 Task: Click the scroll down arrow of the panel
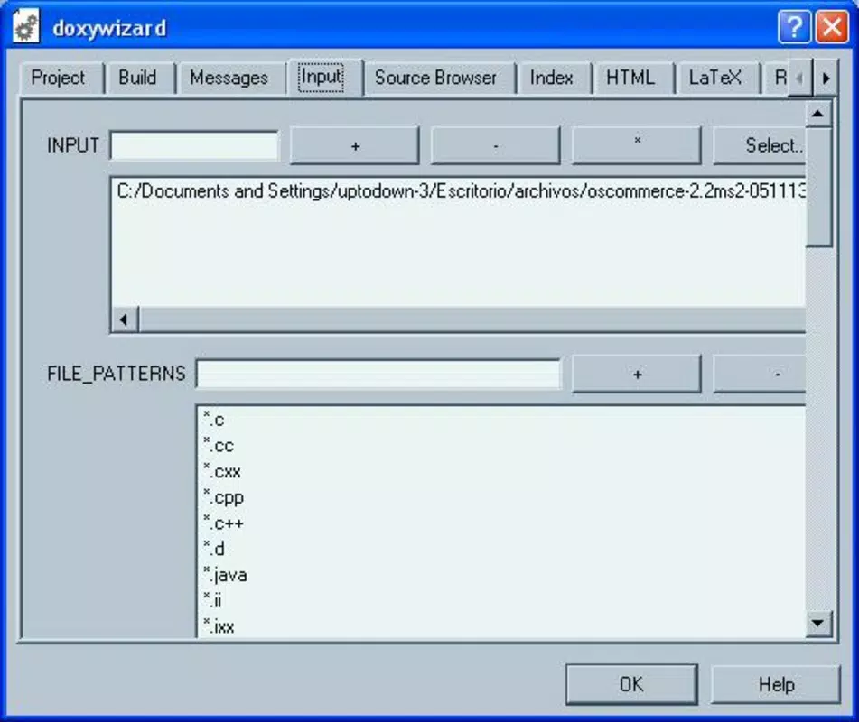818,623
